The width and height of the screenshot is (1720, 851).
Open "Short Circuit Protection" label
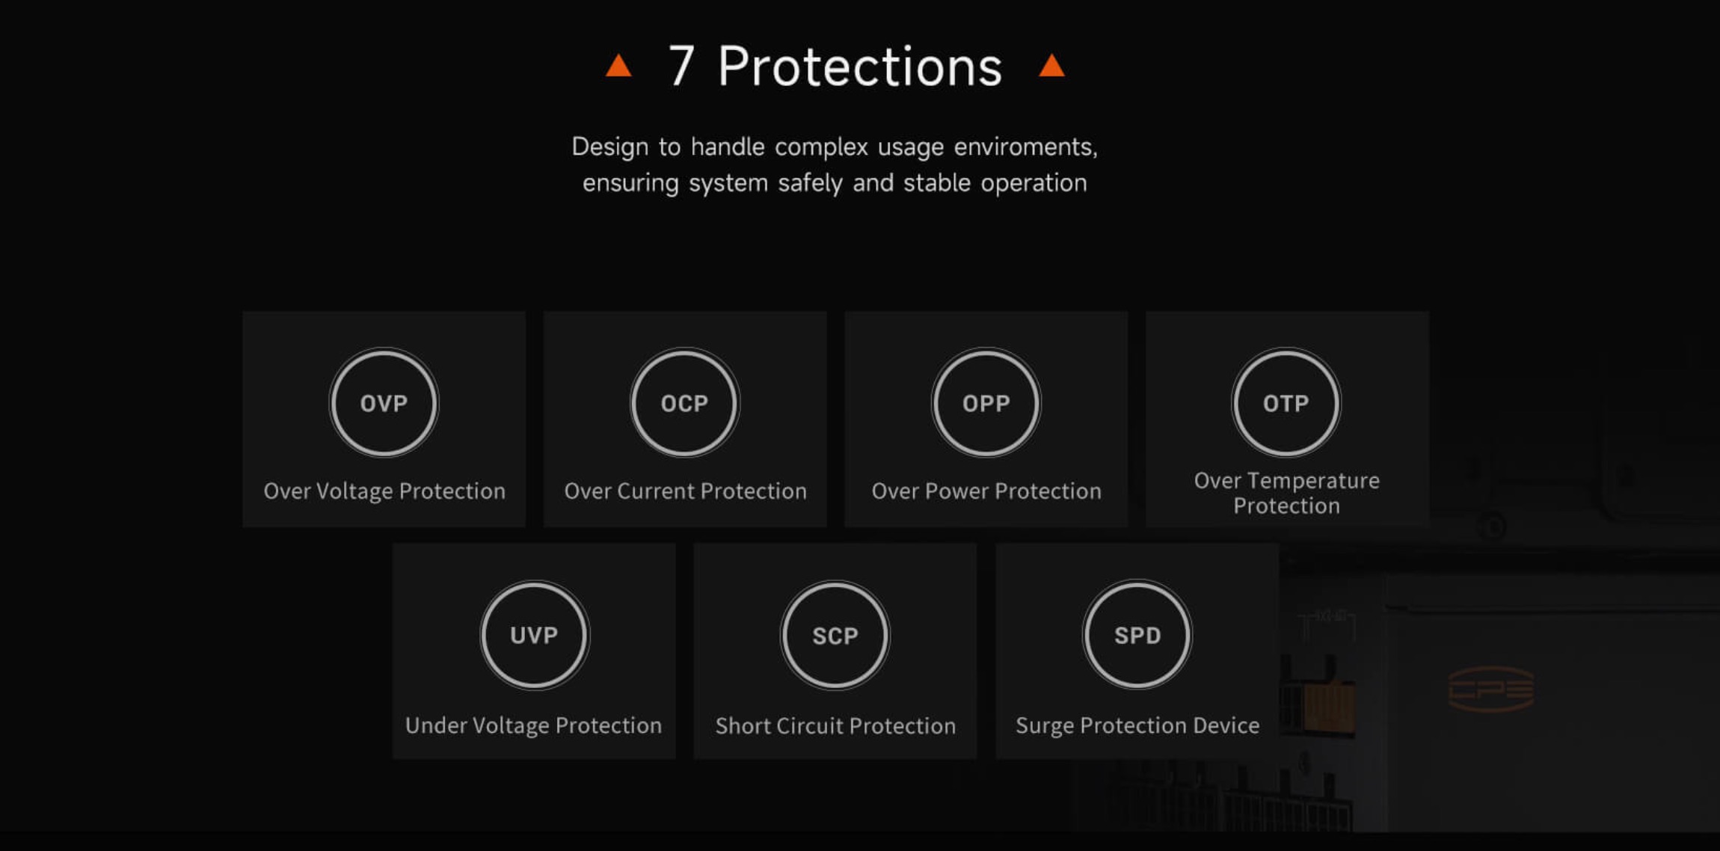[835, 725]
